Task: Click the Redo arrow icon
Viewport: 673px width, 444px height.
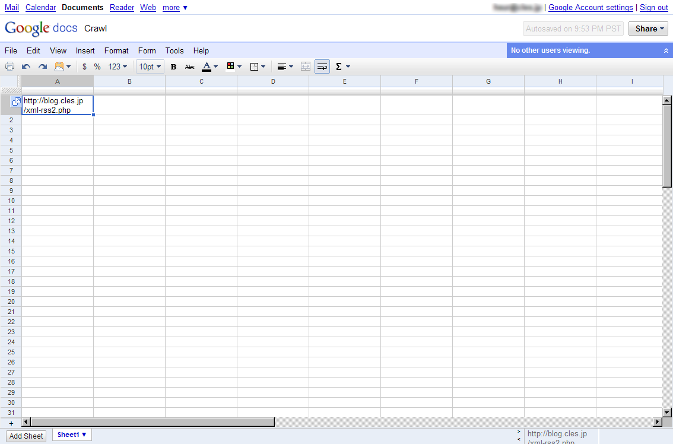Action: tap(43, 66)
